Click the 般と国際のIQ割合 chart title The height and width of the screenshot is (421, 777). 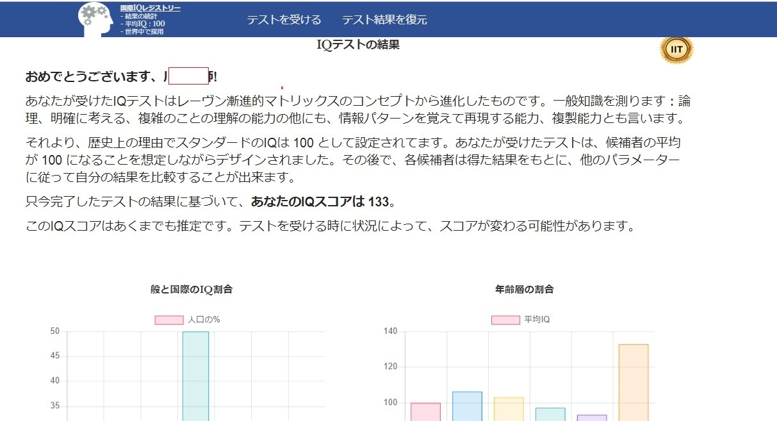pyautogui.click(x=192, y=290)
